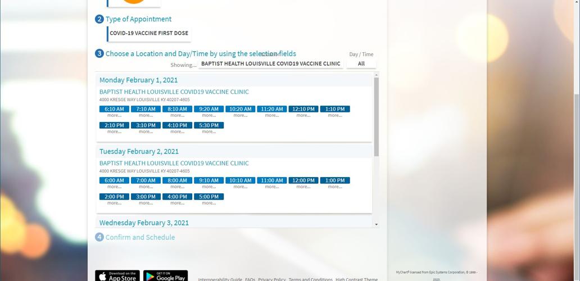Image resolution: width=580 pixels, height=281 pixels.
Task: Expand more times under Tuesday 3:00 PM
Action: [146, 203]
